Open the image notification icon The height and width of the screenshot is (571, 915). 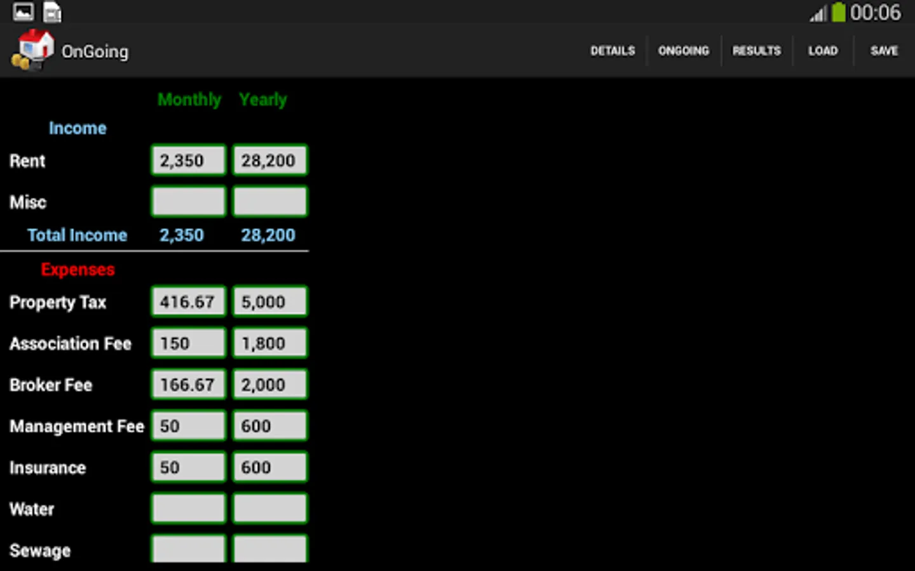(x=24, y=11)
